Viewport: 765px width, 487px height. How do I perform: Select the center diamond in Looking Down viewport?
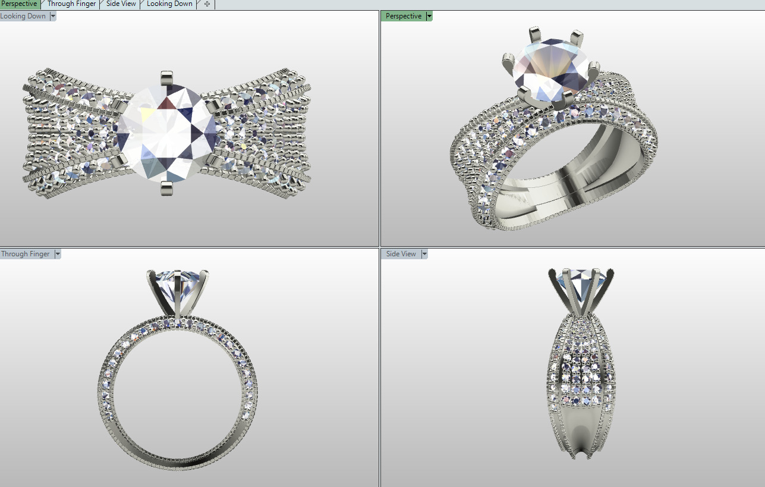(166, 133)
